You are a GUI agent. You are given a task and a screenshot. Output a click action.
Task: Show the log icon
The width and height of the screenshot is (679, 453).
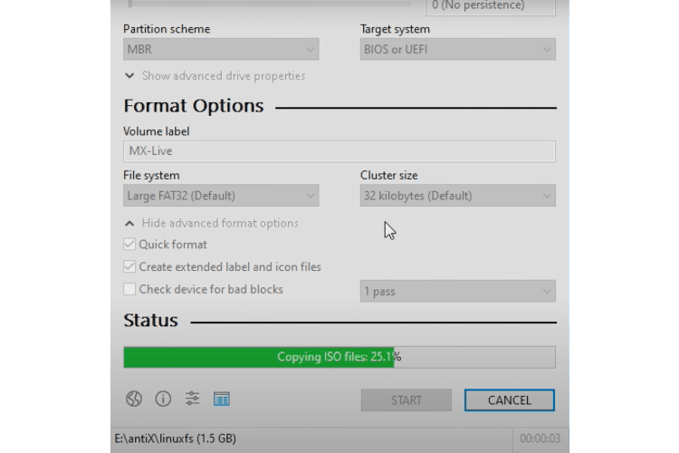(x=221, y=399)
